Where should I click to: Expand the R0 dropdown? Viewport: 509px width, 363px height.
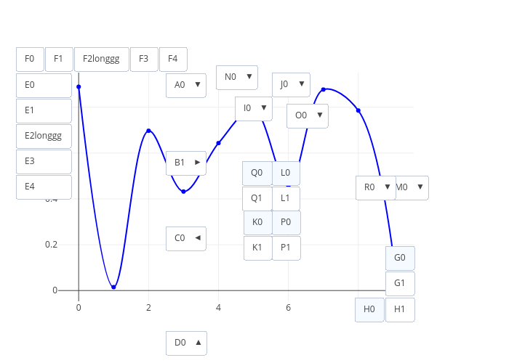tap(376, 188)
